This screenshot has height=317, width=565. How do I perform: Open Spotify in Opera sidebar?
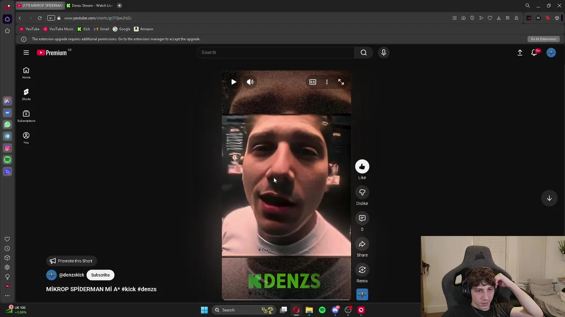tap(7, 160)
